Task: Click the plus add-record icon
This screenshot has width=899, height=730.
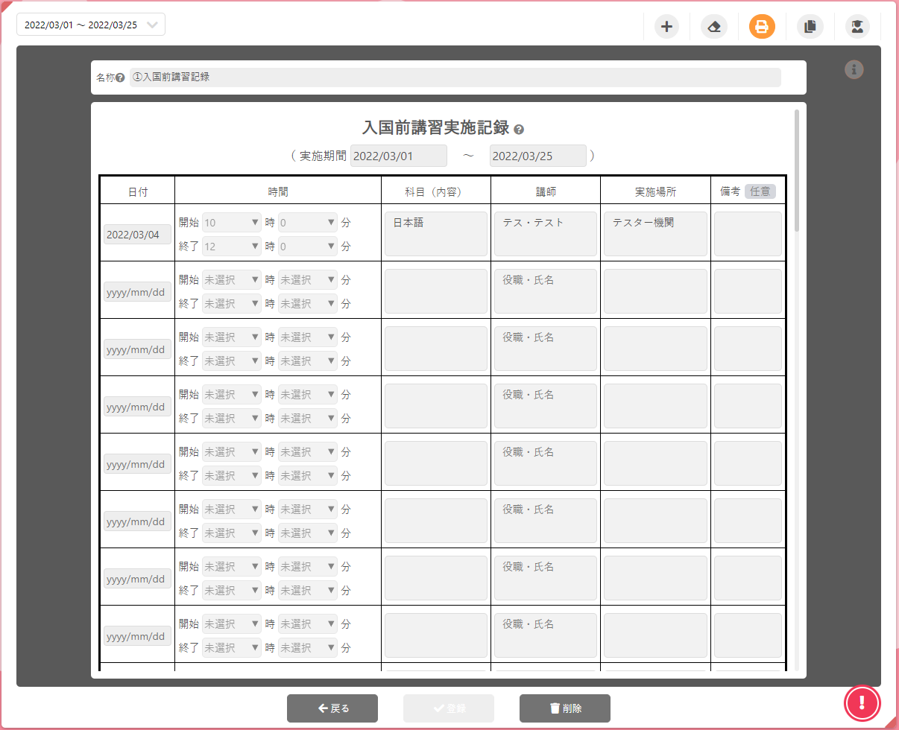Action: (x=666, y=27)
